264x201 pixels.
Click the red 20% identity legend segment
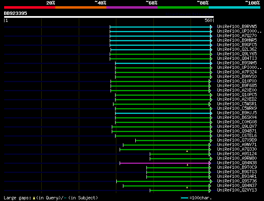pos(29,7)
